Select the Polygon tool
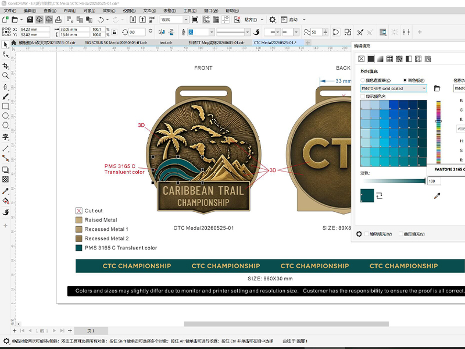Viewport: 465px width, 349px height. click(x=5, y=125)
